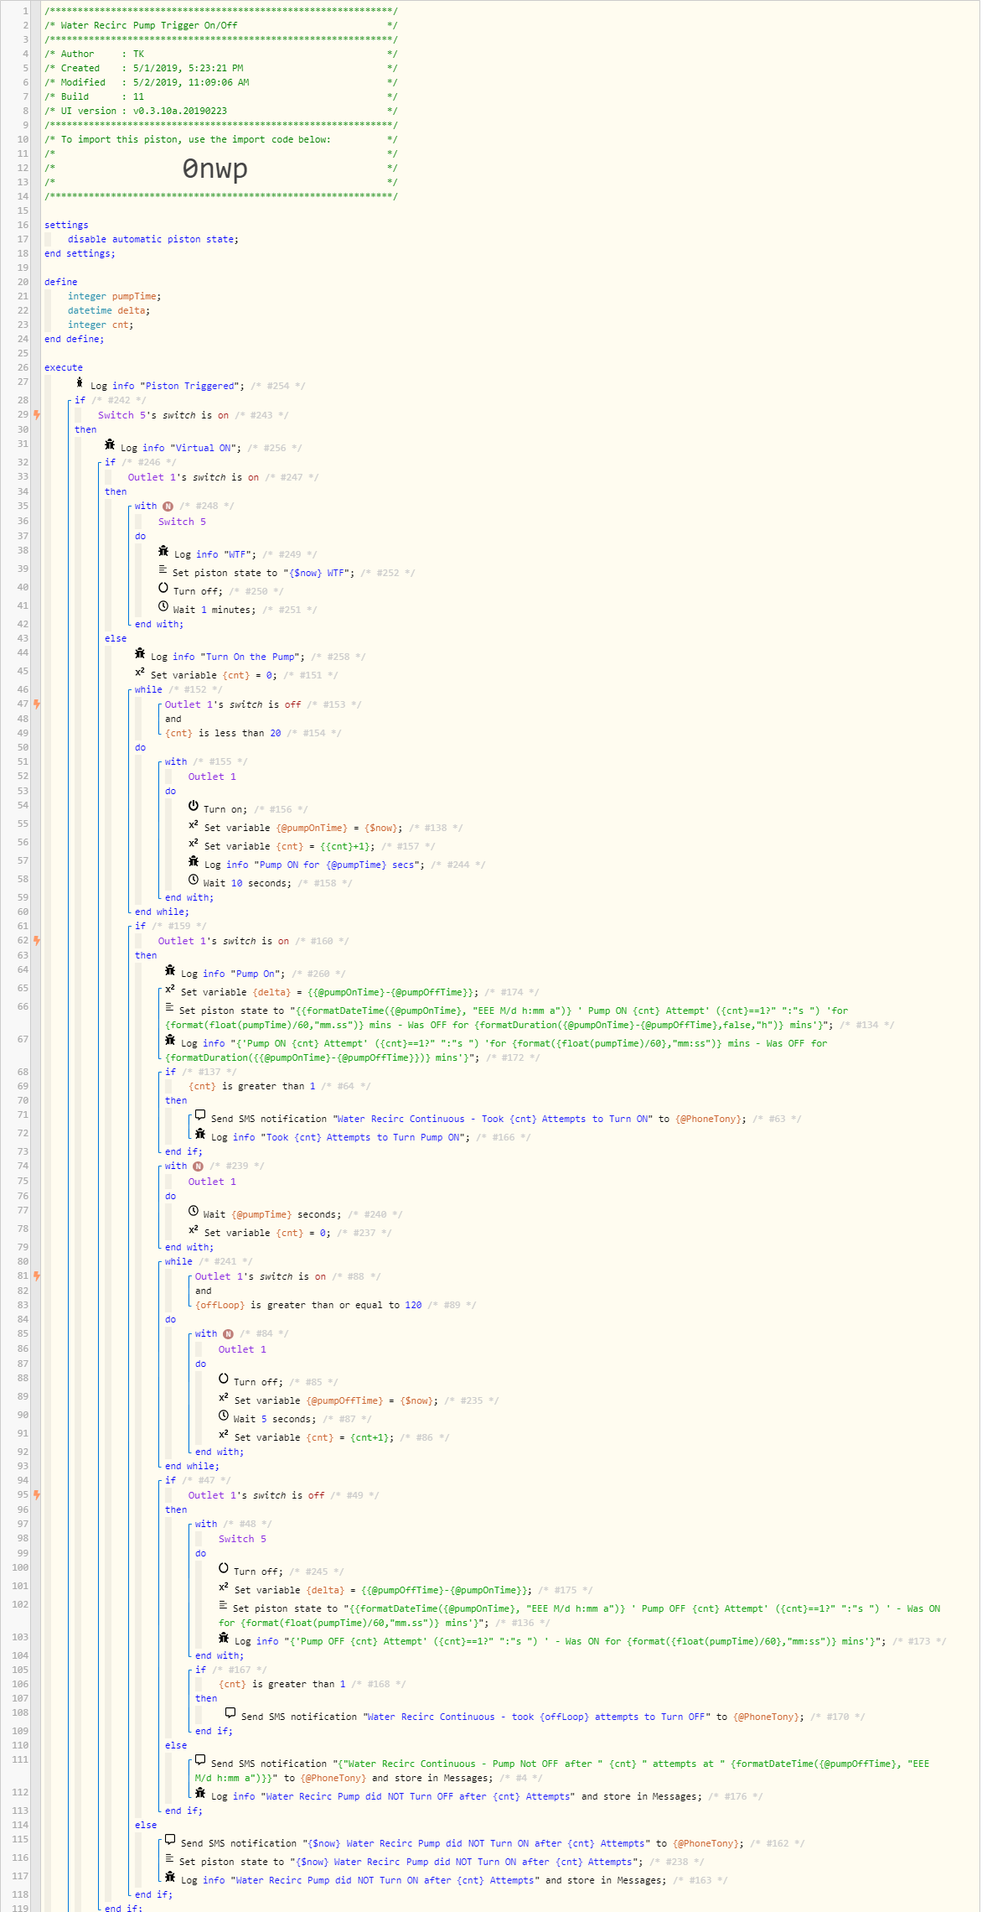Click "Outlet 1" device under with #155

(212, 777)
